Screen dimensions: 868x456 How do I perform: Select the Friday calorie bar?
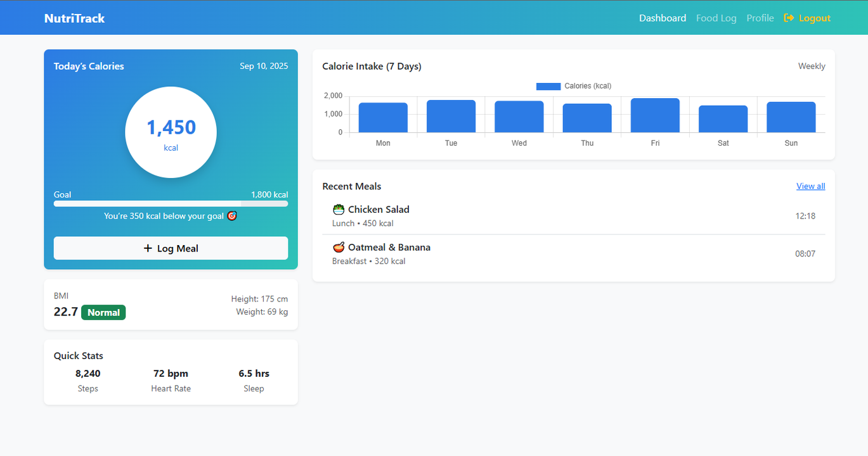coord(655,115)
